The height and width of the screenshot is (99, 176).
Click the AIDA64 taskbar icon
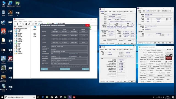[74, 97]
